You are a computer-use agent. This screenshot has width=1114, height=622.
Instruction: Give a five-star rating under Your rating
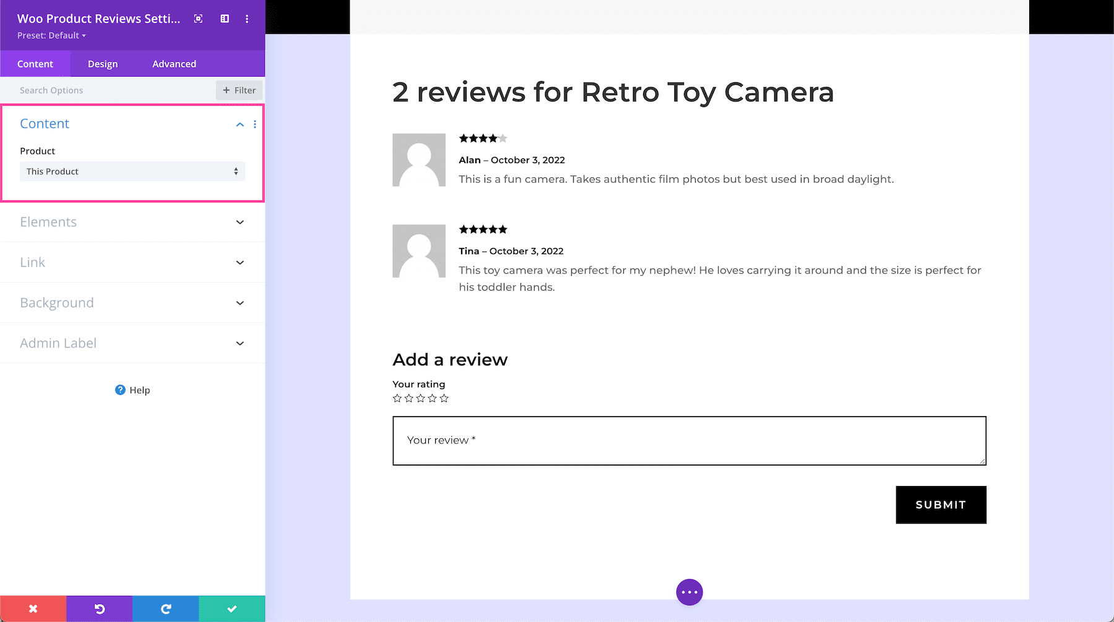[x=444, y=398]
